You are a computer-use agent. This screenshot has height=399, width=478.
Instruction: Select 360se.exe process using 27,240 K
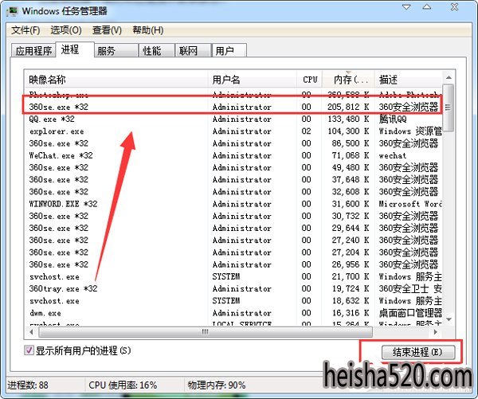point(233,241)
